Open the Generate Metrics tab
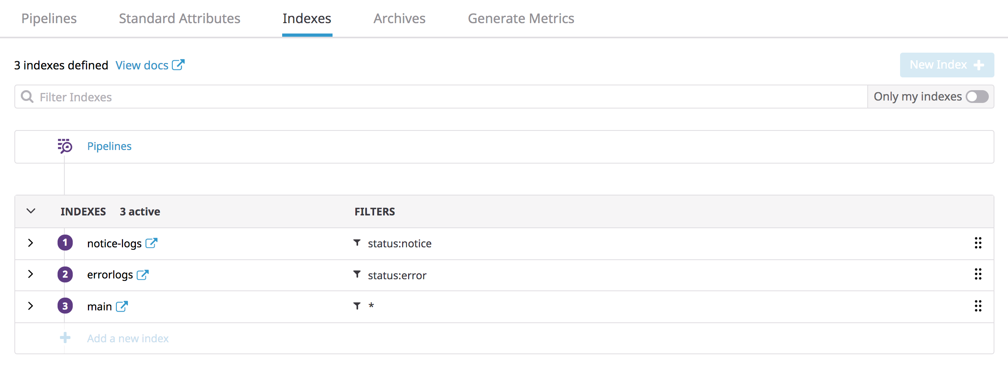 [x=521, y=18]
